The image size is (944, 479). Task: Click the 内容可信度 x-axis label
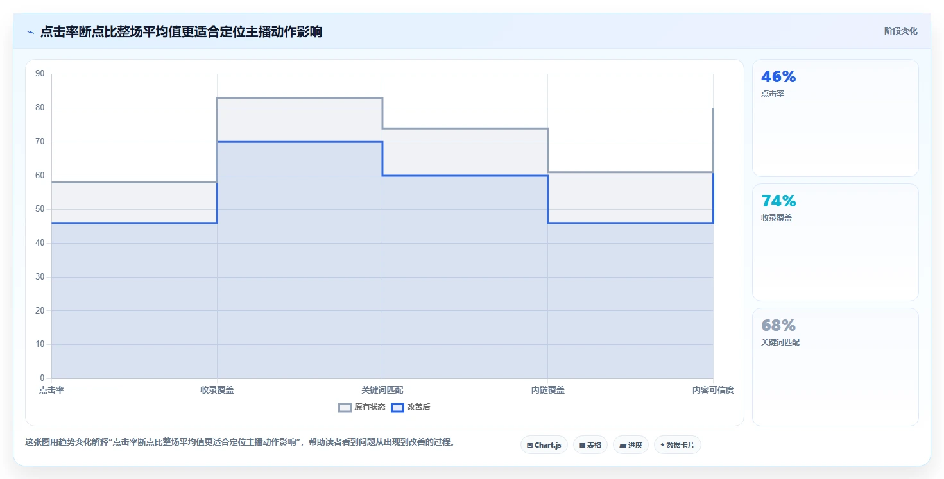point(713,390)
